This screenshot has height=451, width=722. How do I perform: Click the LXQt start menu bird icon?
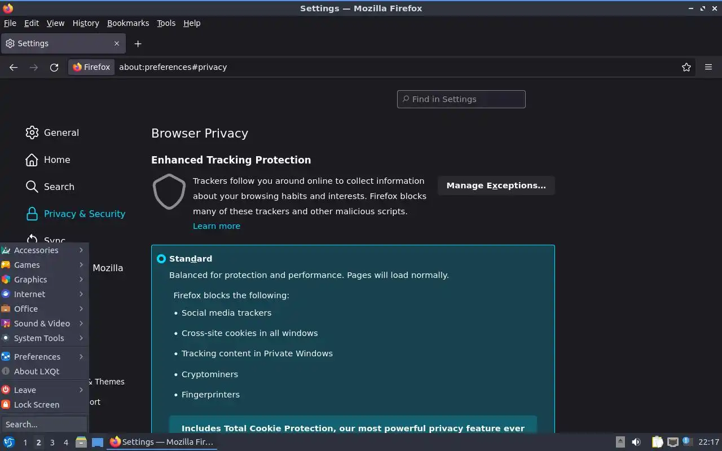coord(9,442)
